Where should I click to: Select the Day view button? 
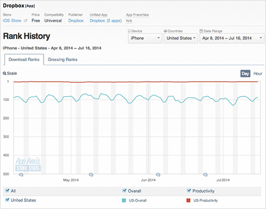point(245,73)
